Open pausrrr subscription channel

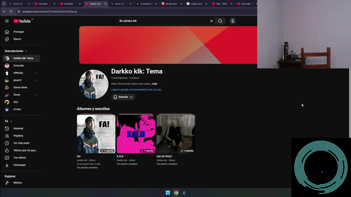(21, 80)
